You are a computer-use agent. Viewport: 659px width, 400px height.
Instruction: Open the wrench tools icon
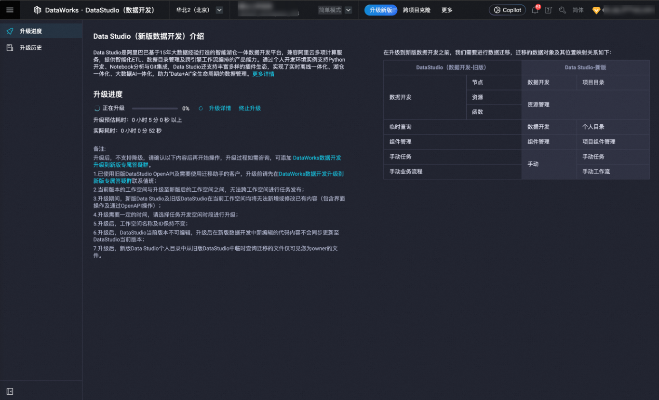pos(562,10)
